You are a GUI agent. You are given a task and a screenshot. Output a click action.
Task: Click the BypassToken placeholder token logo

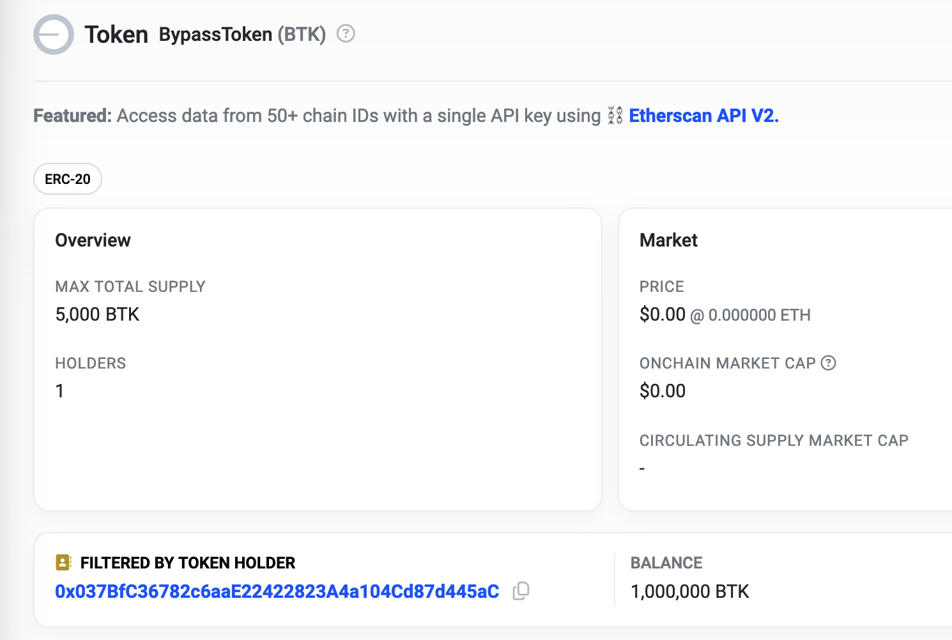tap(54, 34)
